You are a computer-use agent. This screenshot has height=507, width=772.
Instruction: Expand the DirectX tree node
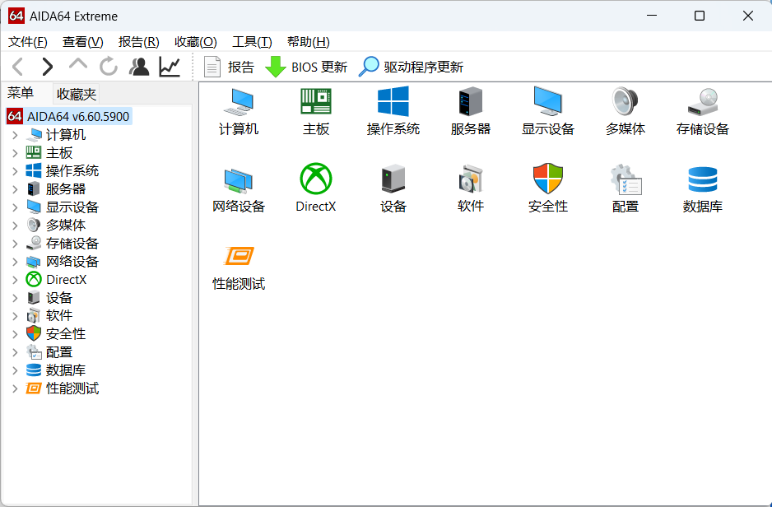pos(16,280)
